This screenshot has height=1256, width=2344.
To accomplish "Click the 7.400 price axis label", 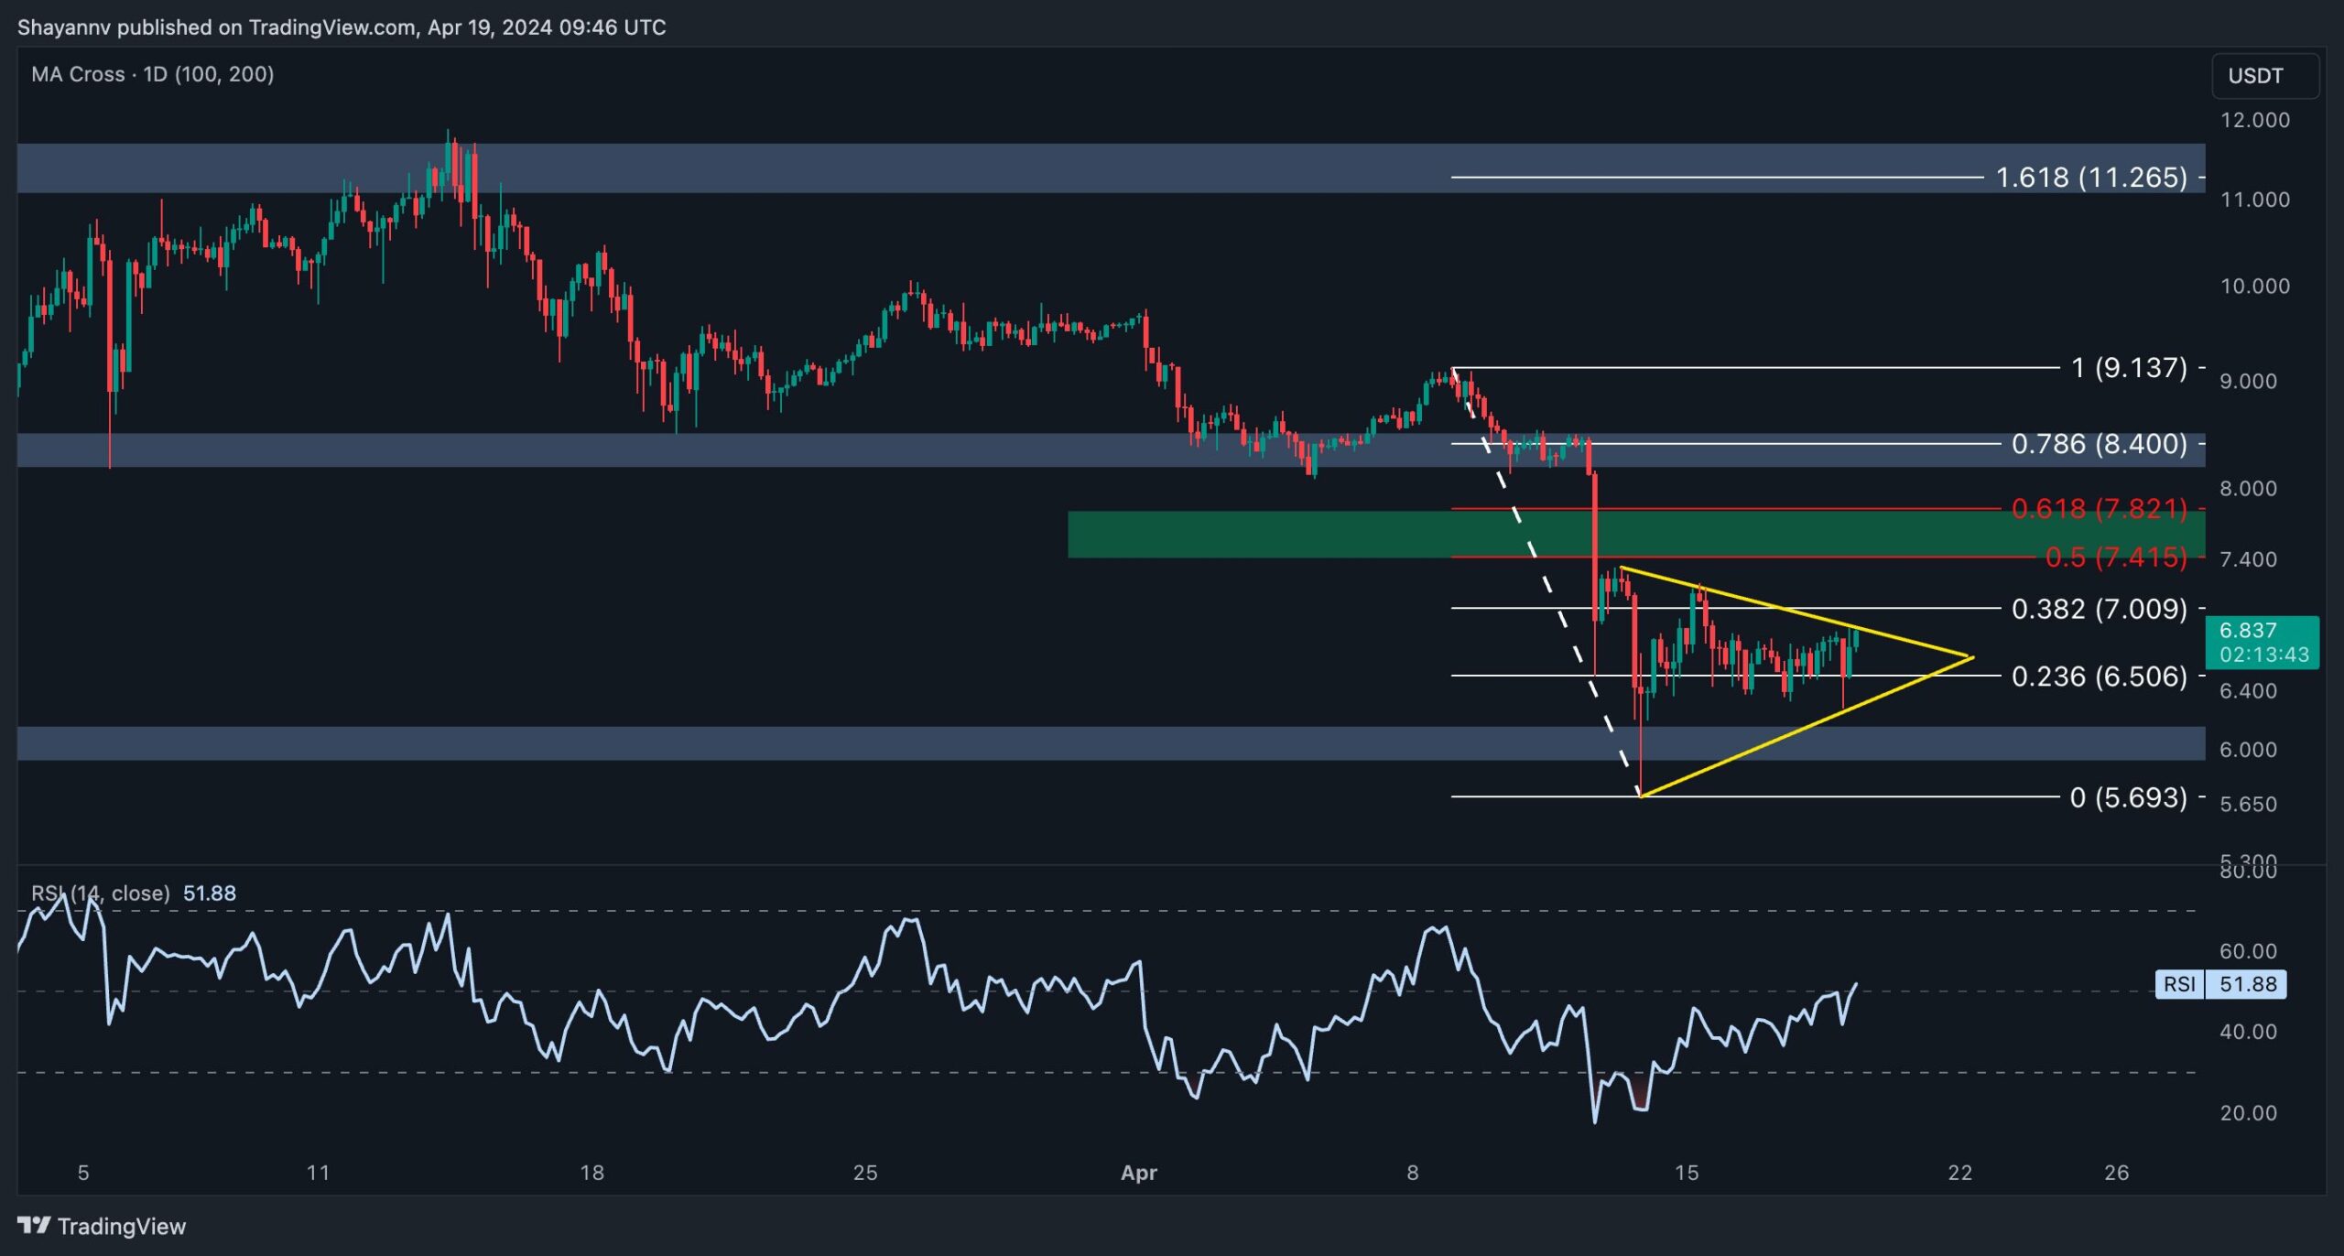I will pos(2248,559).
